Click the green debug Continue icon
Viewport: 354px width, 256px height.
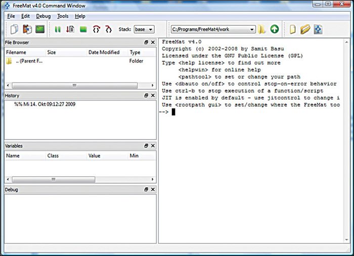(x=58, y=29)
